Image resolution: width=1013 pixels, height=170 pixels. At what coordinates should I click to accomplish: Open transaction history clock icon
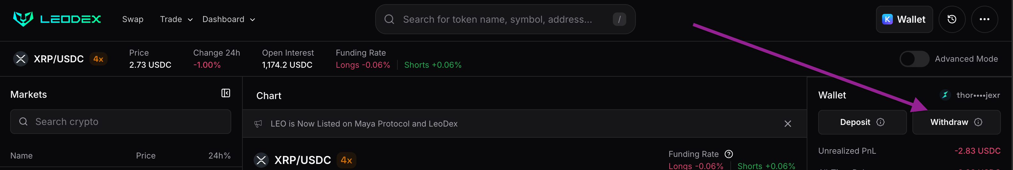coord(952,19)
